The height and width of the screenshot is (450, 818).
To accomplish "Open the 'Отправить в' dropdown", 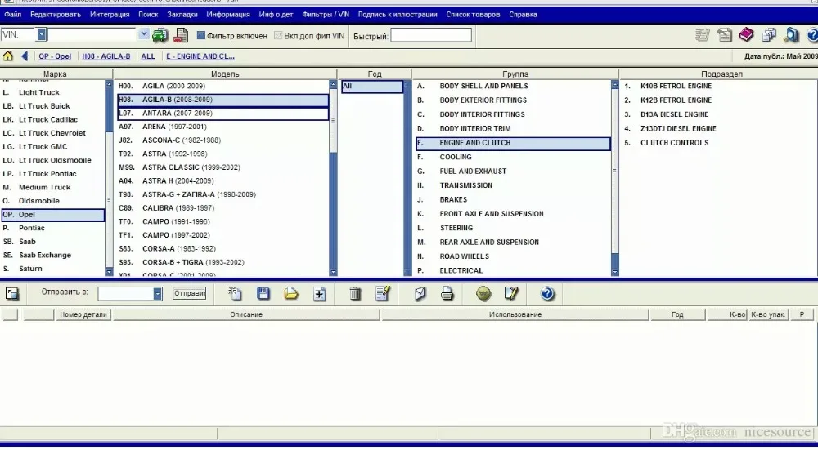I will pos(158,294).
